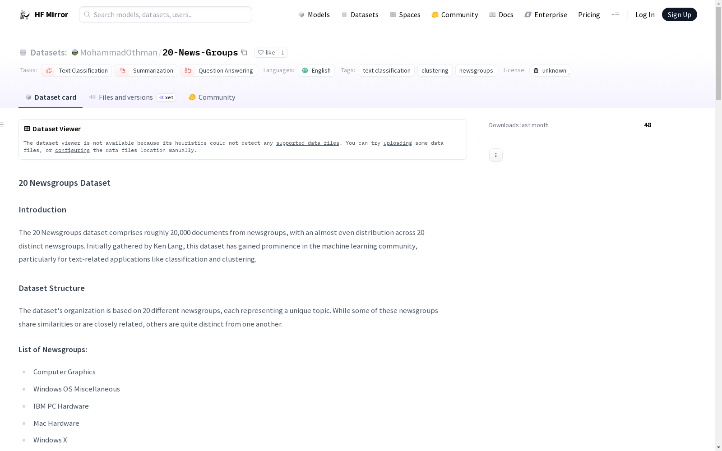Click the IBM PC Hardware list item
This screenshot has height=451, width=722.
(x=61, y=406)
